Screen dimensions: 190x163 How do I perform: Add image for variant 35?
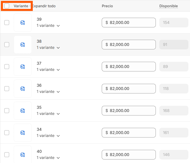click(x=23, y=111)
